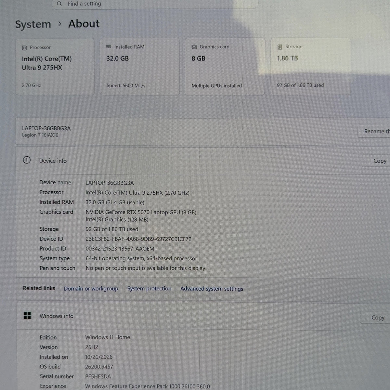Screen dimensions: 390x390
Task: Click the Serial number label
Action: coord(57,376)
